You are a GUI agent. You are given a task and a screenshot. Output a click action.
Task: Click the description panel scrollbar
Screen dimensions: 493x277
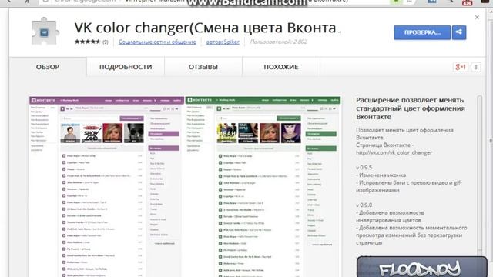click(x=479, y=172)
